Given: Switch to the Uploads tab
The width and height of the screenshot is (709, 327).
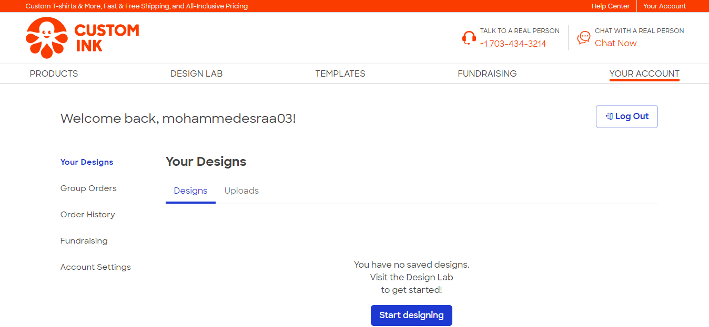Looking at the screenshot, I should pos(241,191).
